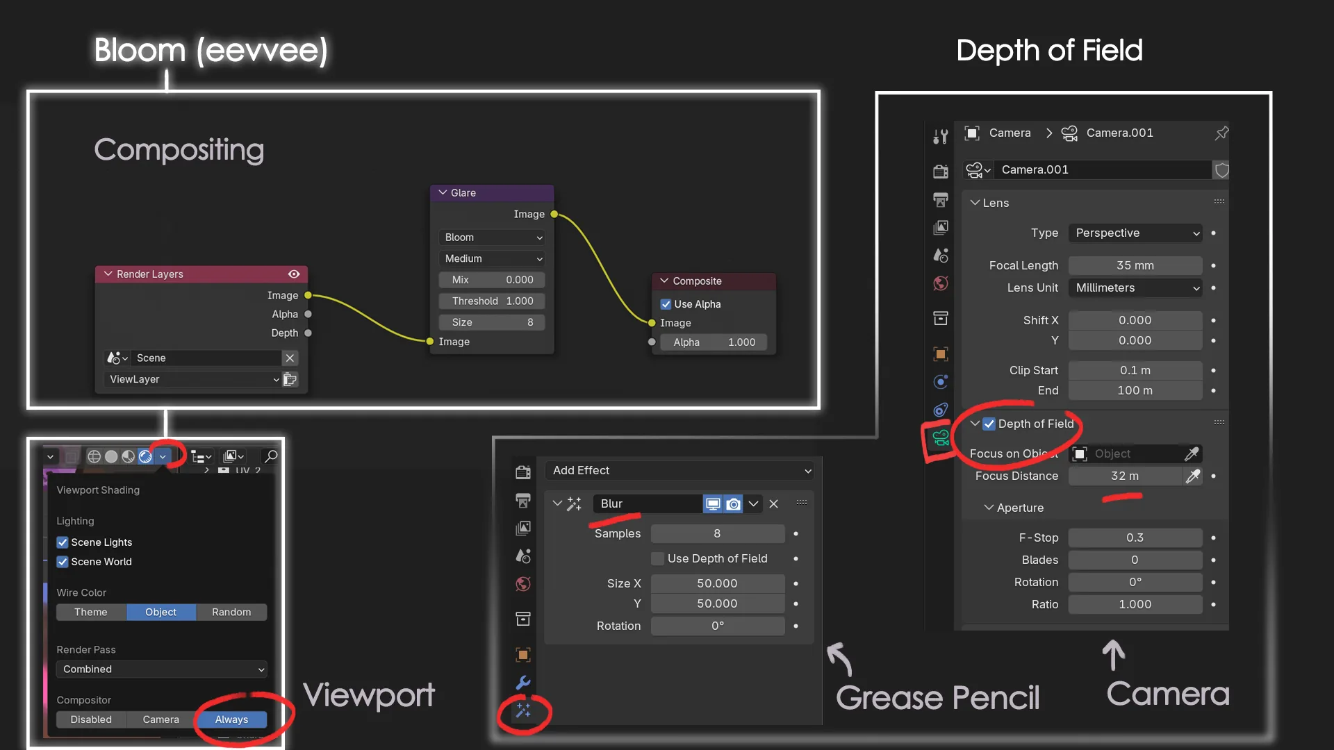The width and height of the screenshot is (1334, 750).
Task: Open the Perspective lens type dropdown
Action: [1136, 233]
